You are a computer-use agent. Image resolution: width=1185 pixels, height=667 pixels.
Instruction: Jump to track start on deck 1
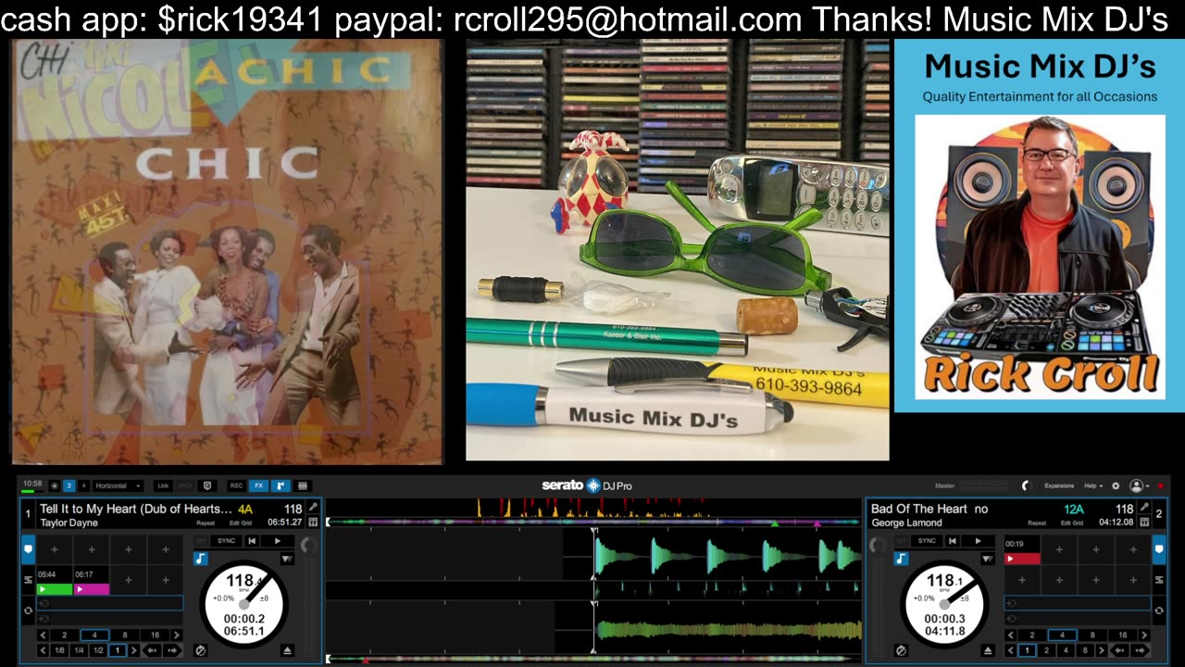click(252, 540)
